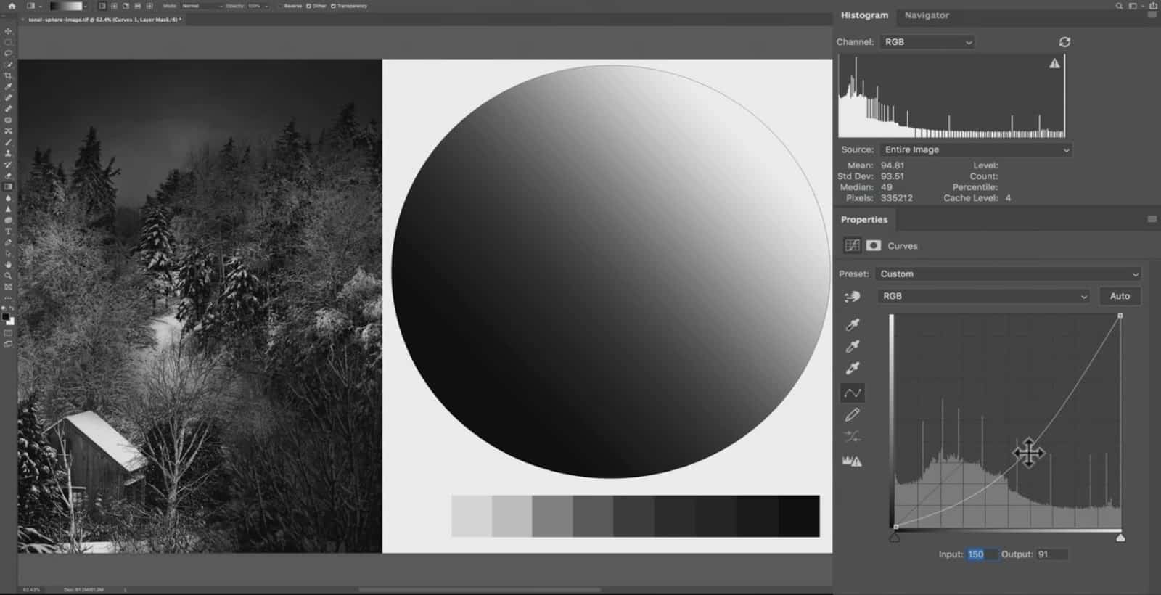Select the Lasso tool
This screenshot has width=1161, height=595.
point(9,53)
